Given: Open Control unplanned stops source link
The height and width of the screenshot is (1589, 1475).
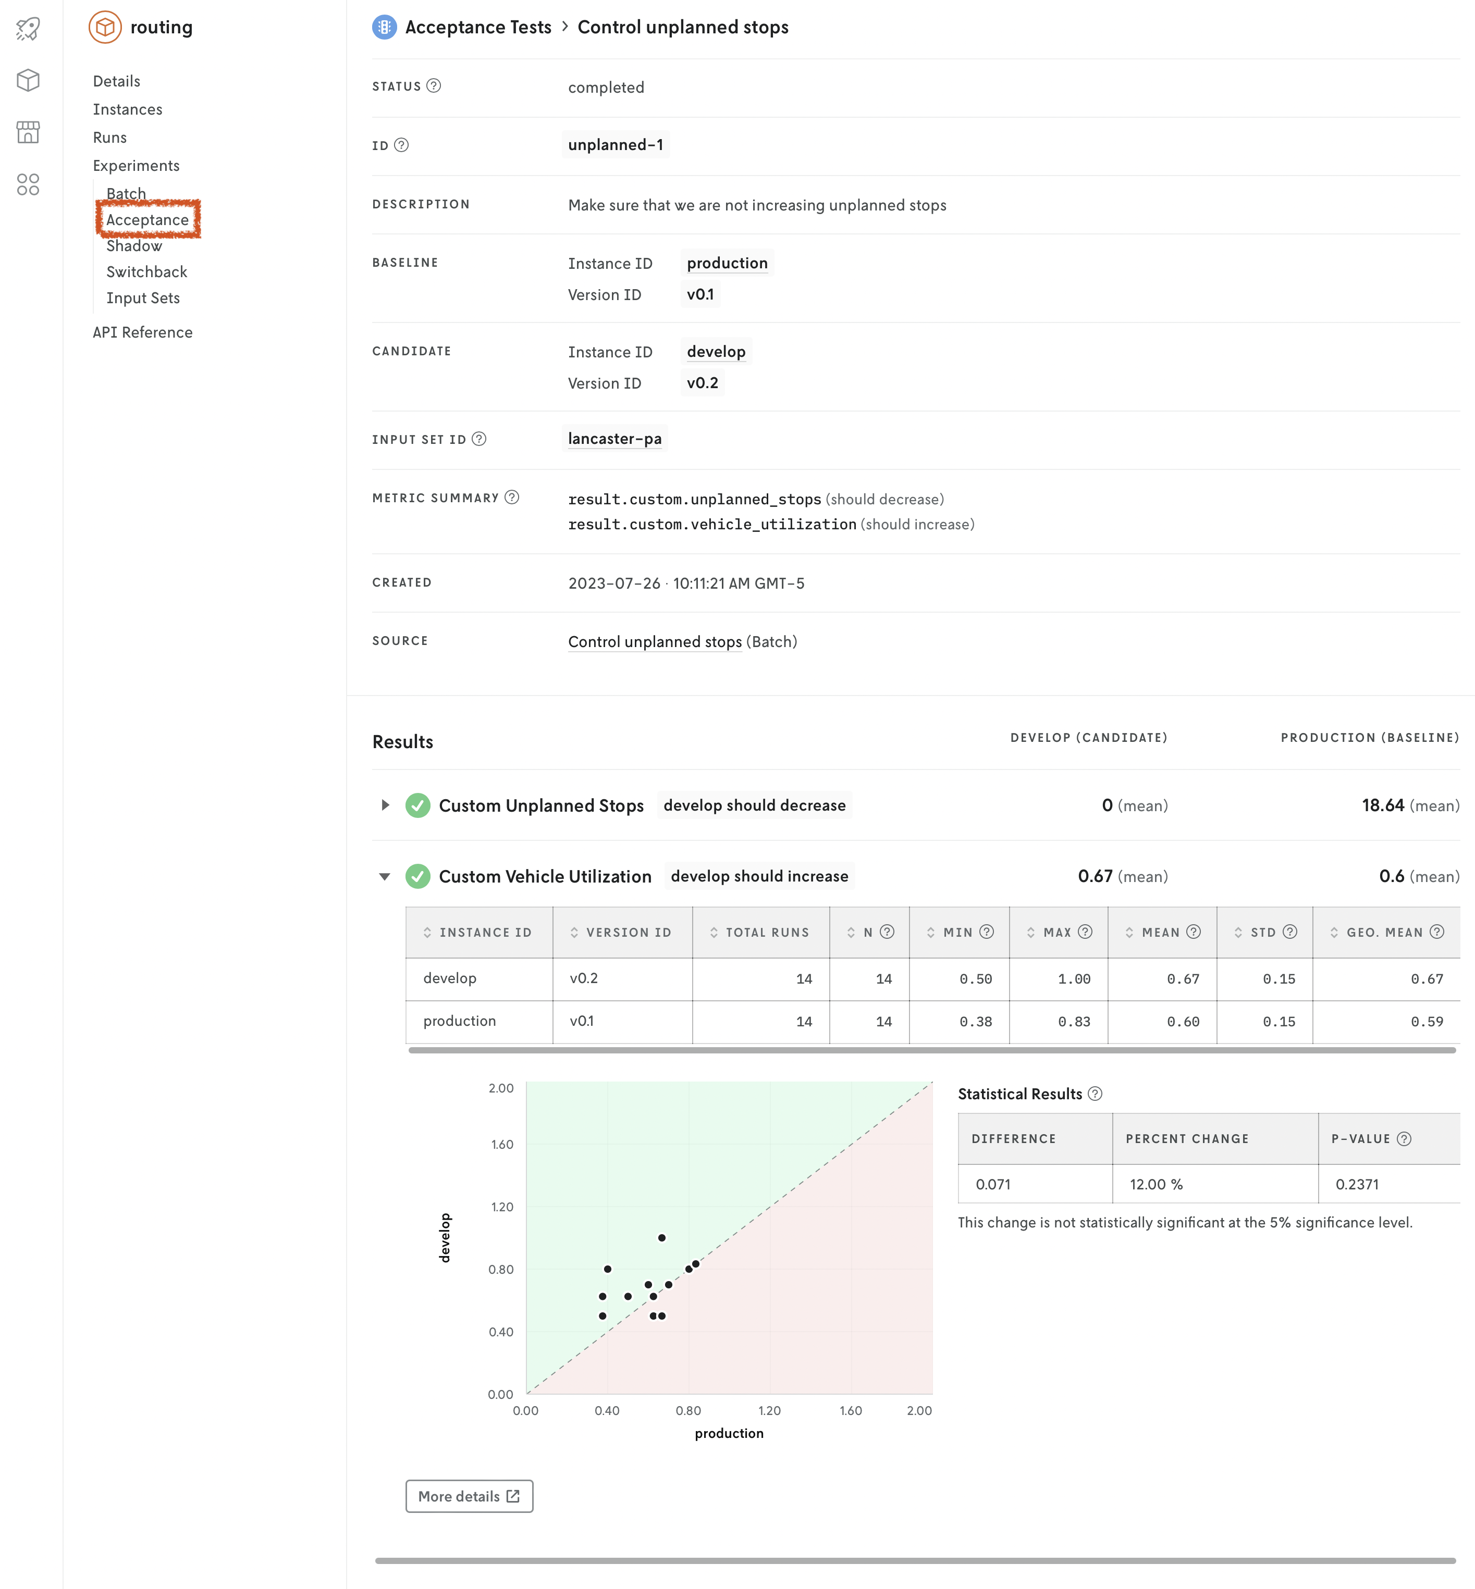Looking at the screenshot, I should 655,641.
